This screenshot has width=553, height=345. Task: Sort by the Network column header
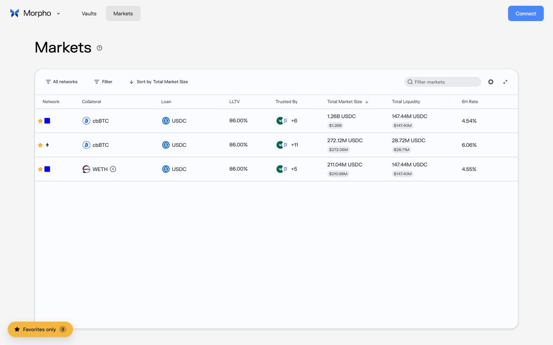[51, 102]
